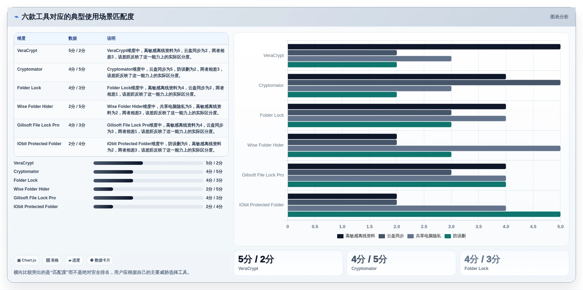Click IObit Protected Folder's 防误删 chart bar
Viewport: 583px width, 290px height.
pos(424,214)
